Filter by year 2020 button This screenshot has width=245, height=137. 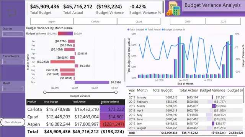(x=223, y=21)
